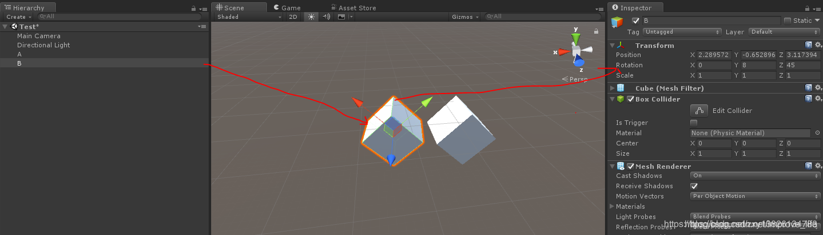Collapse the Test scene node

[6, 27]
